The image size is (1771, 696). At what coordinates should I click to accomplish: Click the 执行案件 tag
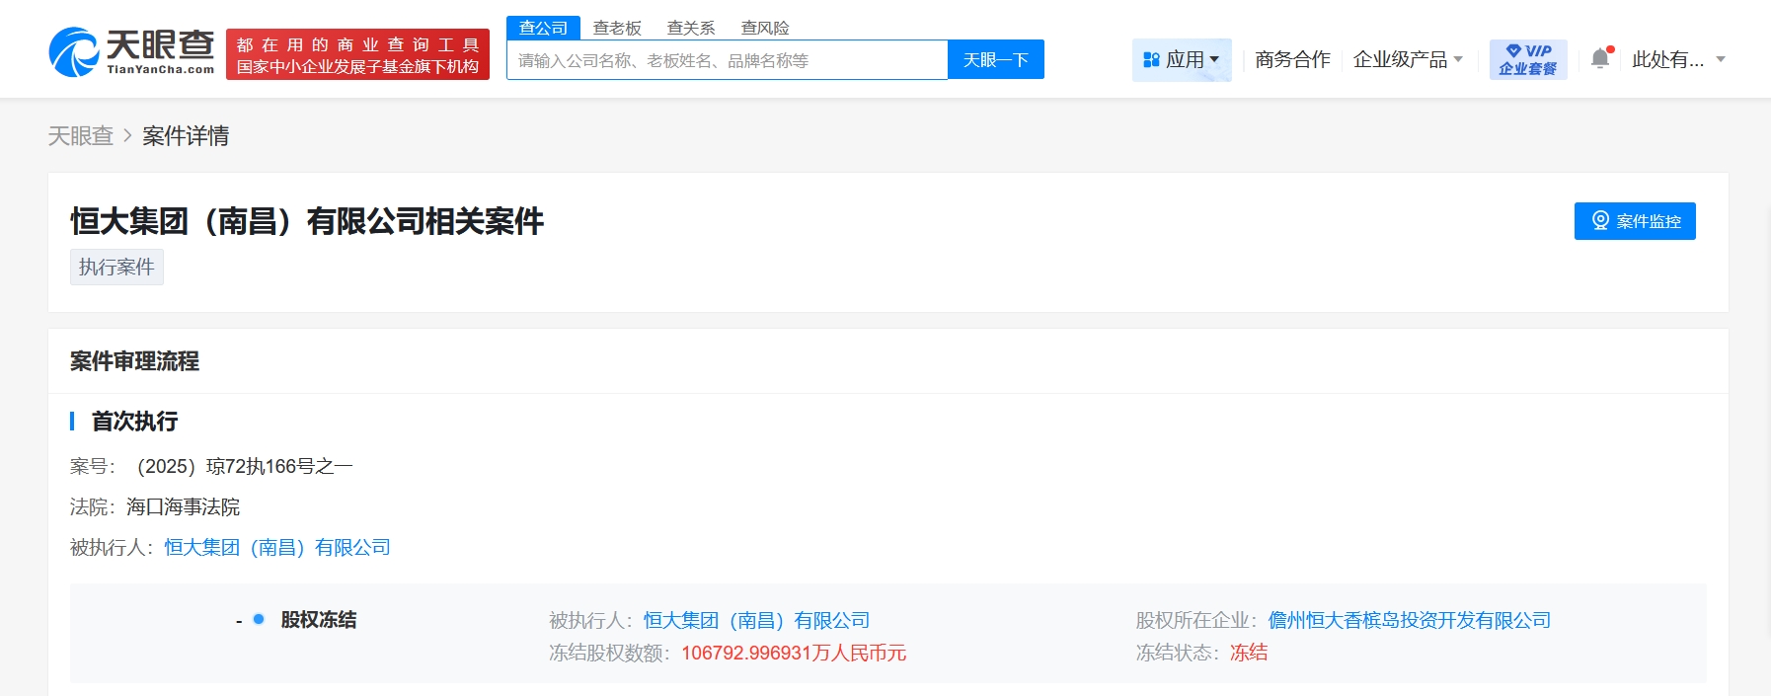click(116, 268)
